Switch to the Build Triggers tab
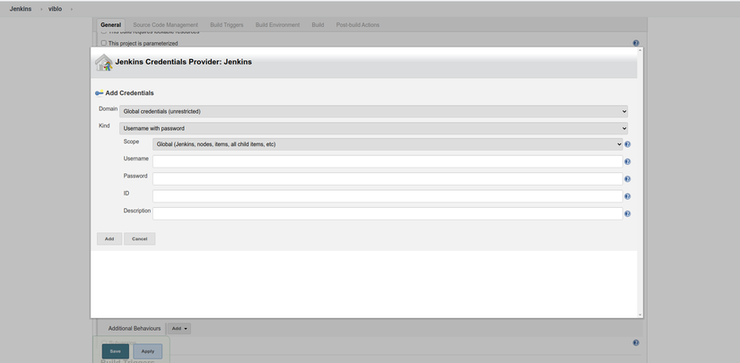Viewport: 740px width, 363px height. pyautogui.click(x=227, y=25)
